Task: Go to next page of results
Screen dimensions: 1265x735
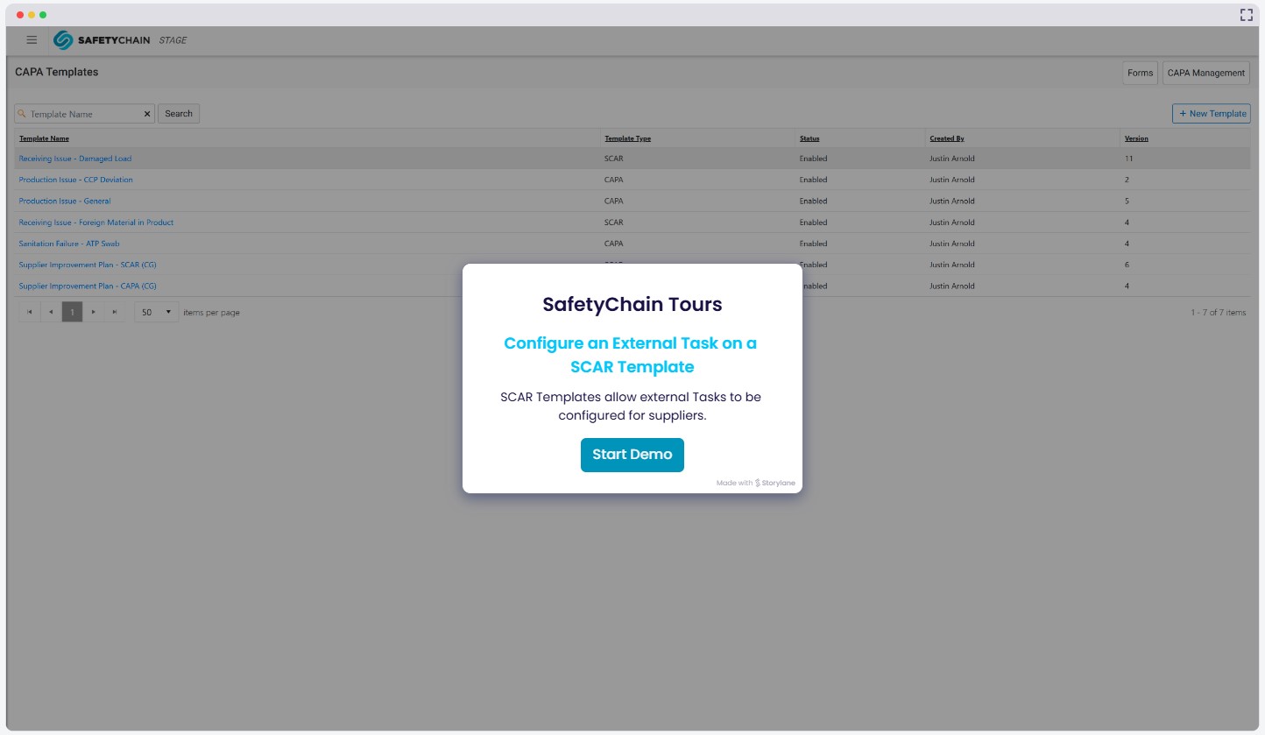Action: click(x=93, y=312)
